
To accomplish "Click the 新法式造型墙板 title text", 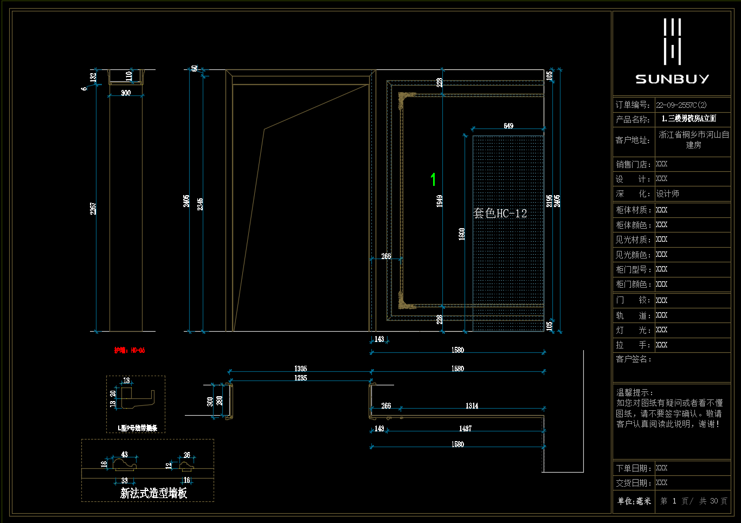I will pos(153,493).
